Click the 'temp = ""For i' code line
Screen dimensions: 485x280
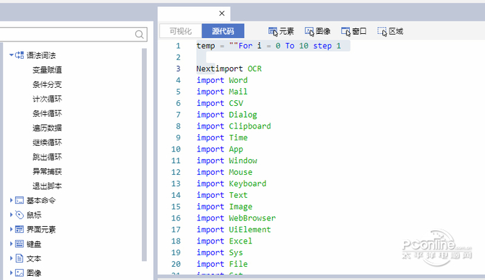click(269, 46)
